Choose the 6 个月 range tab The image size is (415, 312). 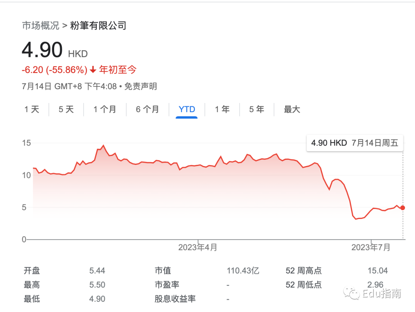(x=147, y=110)
